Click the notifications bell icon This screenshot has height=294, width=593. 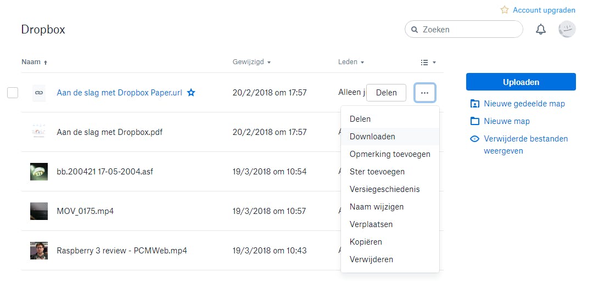(x=541, y=30)
